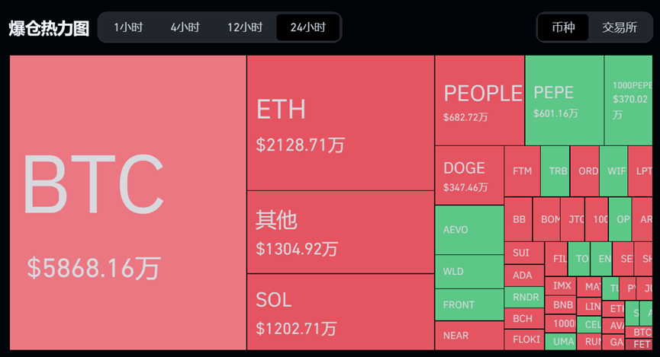Select the 其他 heatmap block
The width and height of the screenshot is (660, 357).
pyautogui.click(x=340, y=231)
